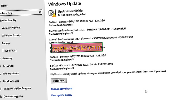The height and width of the screenshot is (100, 170).
Task: Open Windows Security section
Action: [x=11, y=35]
